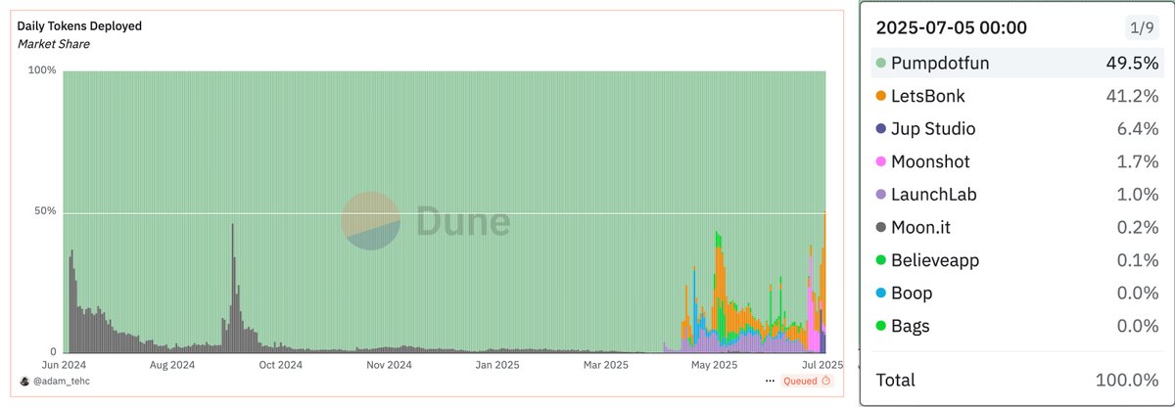Viewport: 1175px width, 407px height.
Task: Click the pink Moonshot legend dot
Action: coord(881,161)
